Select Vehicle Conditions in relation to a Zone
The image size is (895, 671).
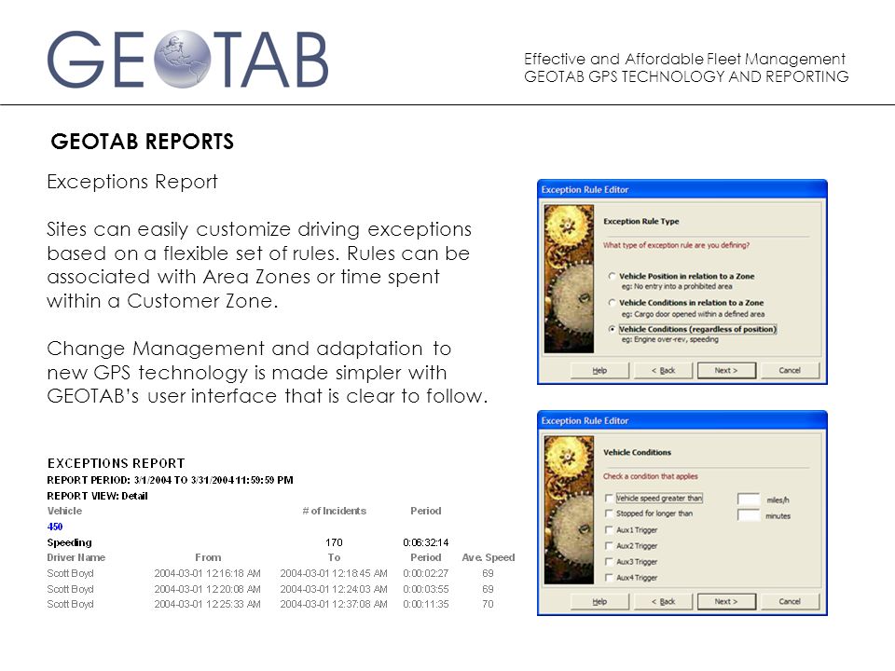(612, 303)
